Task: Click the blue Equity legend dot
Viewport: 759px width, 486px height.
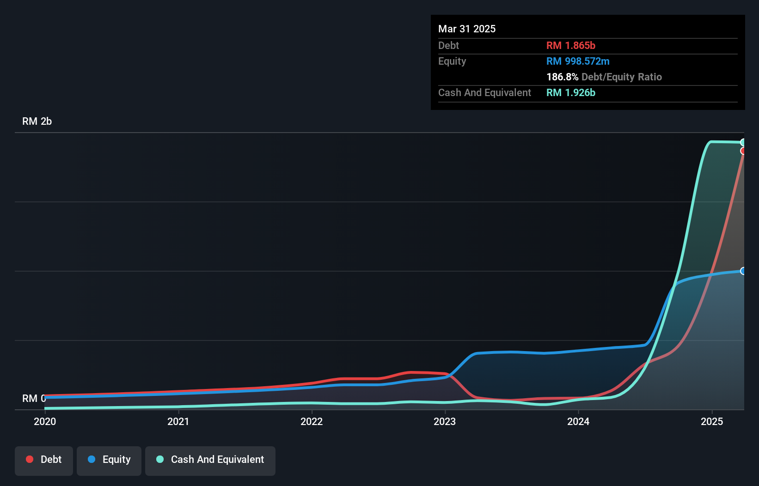Action: coord(91,460)
